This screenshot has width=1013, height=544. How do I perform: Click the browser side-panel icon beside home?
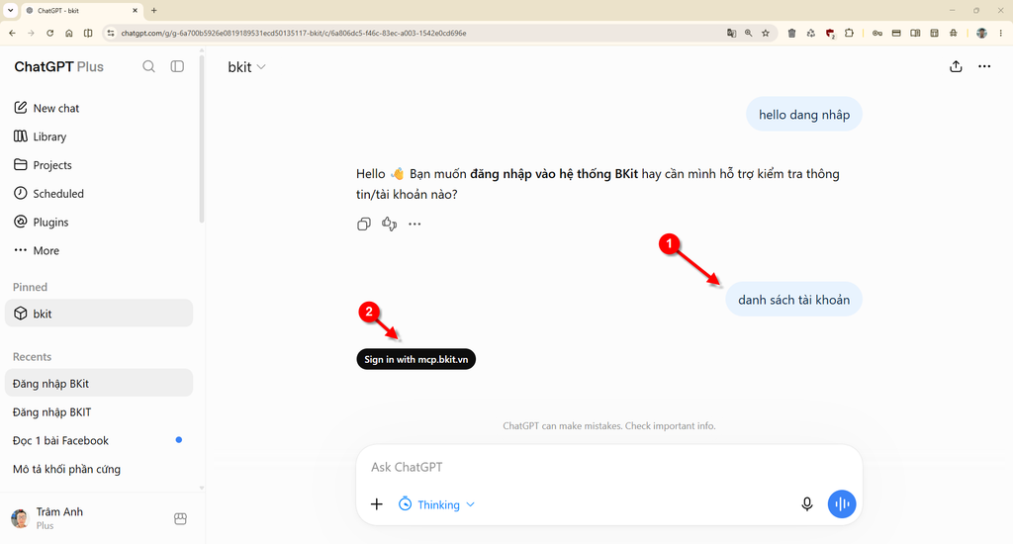coord(88,33)
